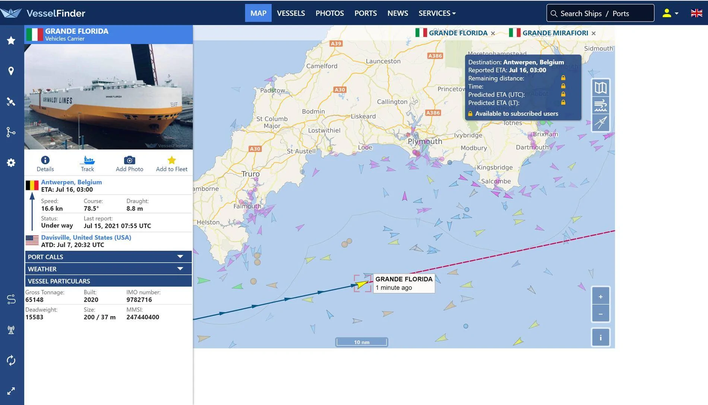Click the Deadweight value 15583
This screenshot has width=708, height=405.
pyautogui.click(x=34, y=317)
